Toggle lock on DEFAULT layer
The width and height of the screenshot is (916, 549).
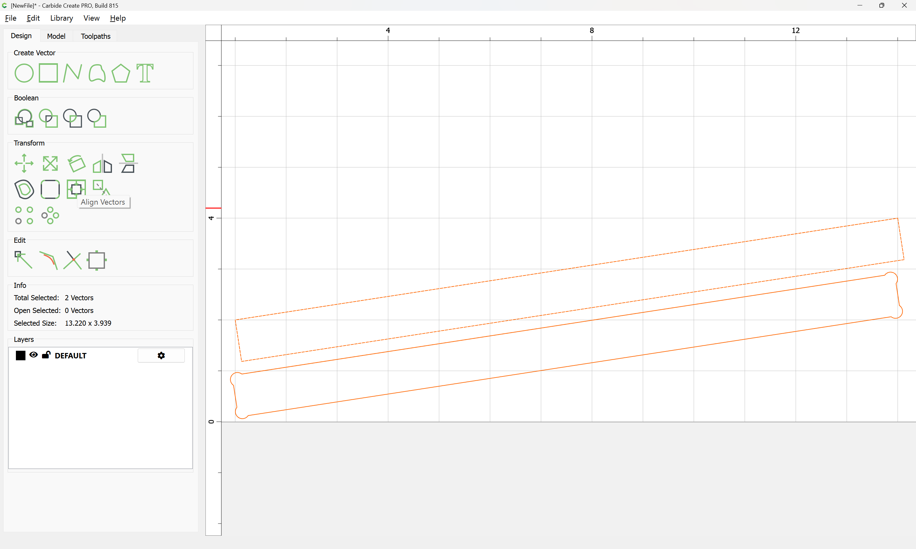point(46,355)
